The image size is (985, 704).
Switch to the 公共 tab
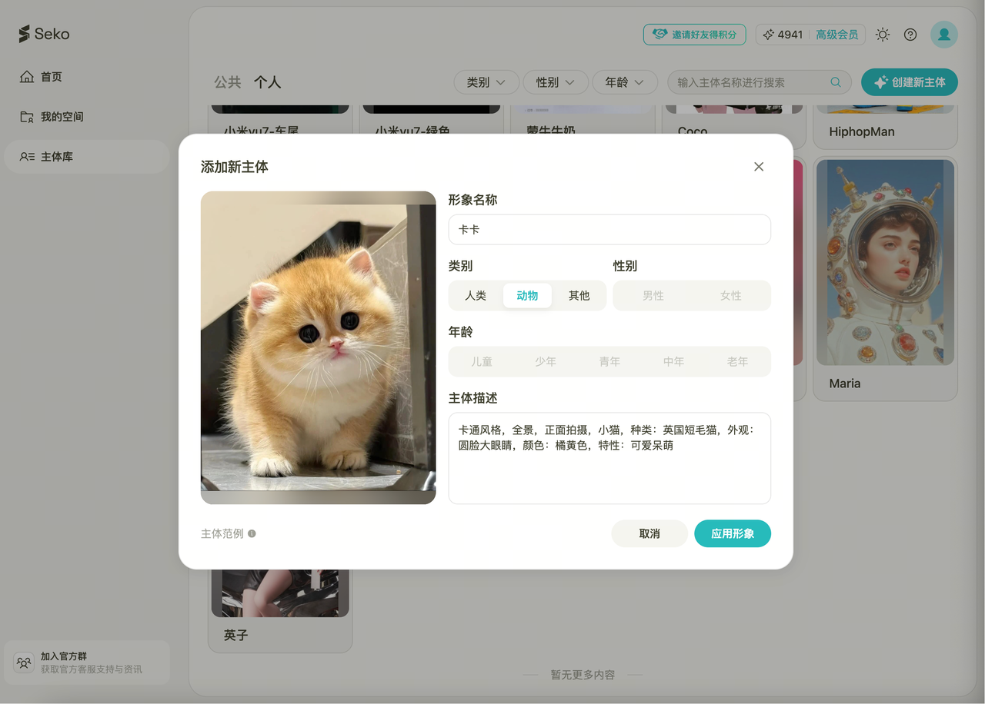click(x=228, y=82)
